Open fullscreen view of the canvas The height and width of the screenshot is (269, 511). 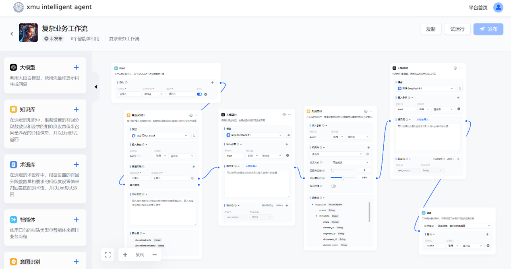(108, 255)
